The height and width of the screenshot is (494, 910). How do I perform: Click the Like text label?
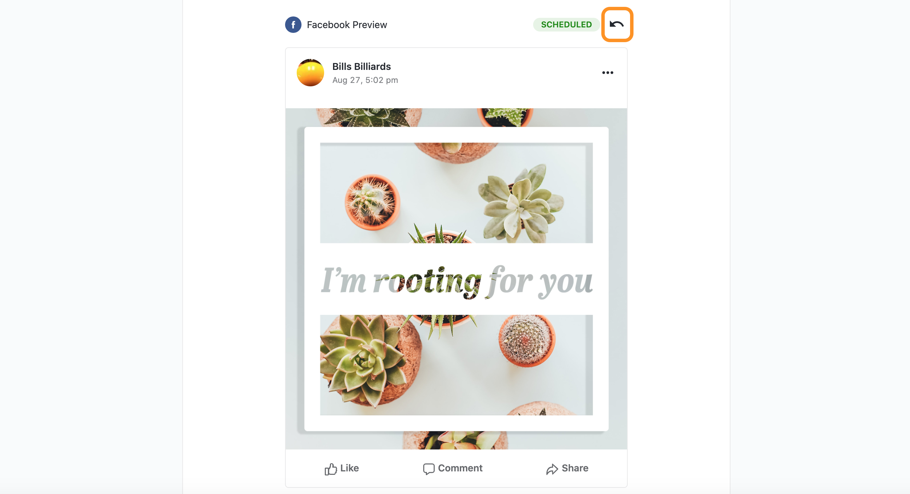tap(349, 468)
